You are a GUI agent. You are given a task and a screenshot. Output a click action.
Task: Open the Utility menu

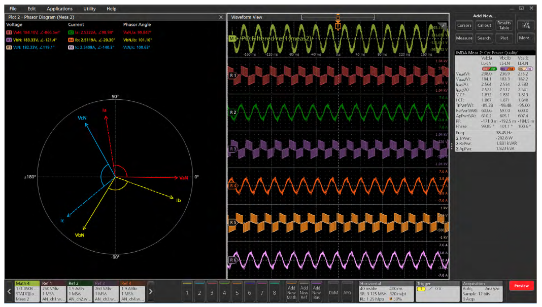tap(89, 9)
